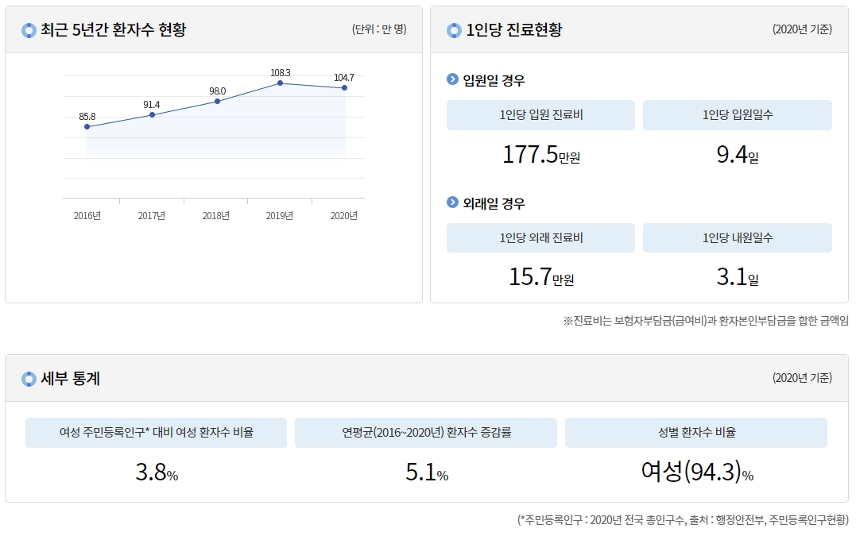The image size is (856, 536).
Task: Click the 91.4 value label
Action: pyautogui.click(x=151, y=105)
